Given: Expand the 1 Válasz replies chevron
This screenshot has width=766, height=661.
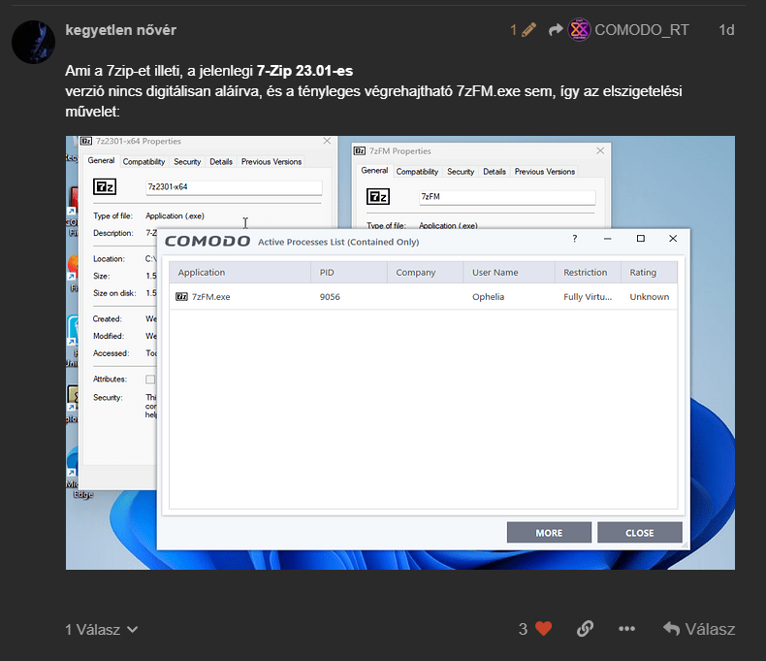Looking at the screenshot, I should pyautogui.click(x=133, y=629).
